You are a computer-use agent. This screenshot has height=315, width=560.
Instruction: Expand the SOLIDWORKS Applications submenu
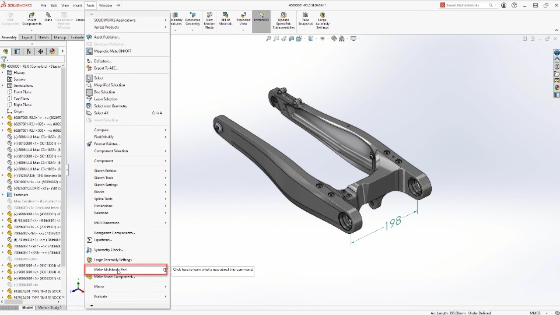(127, 20)
